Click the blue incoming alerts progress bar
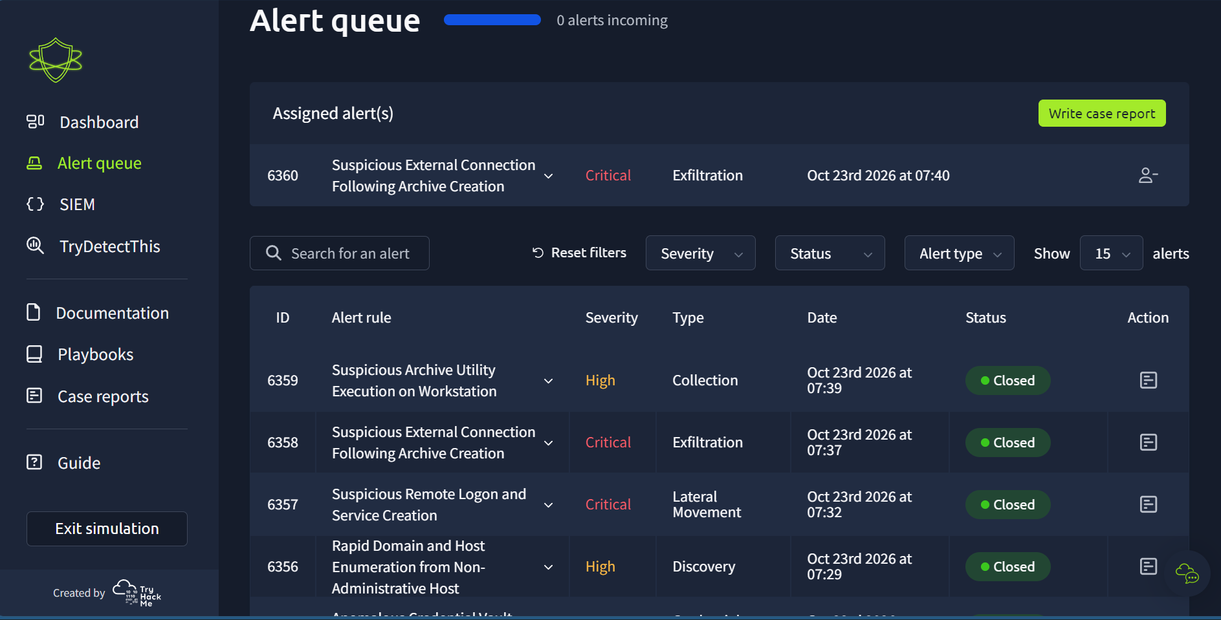This screenshot has width=1221, height=620. point(492,20)
